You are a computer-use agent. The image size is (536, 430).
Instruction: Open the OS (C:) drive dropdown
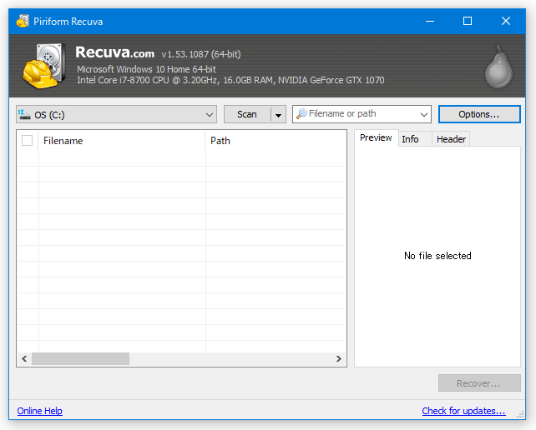[x=116, y=114]
